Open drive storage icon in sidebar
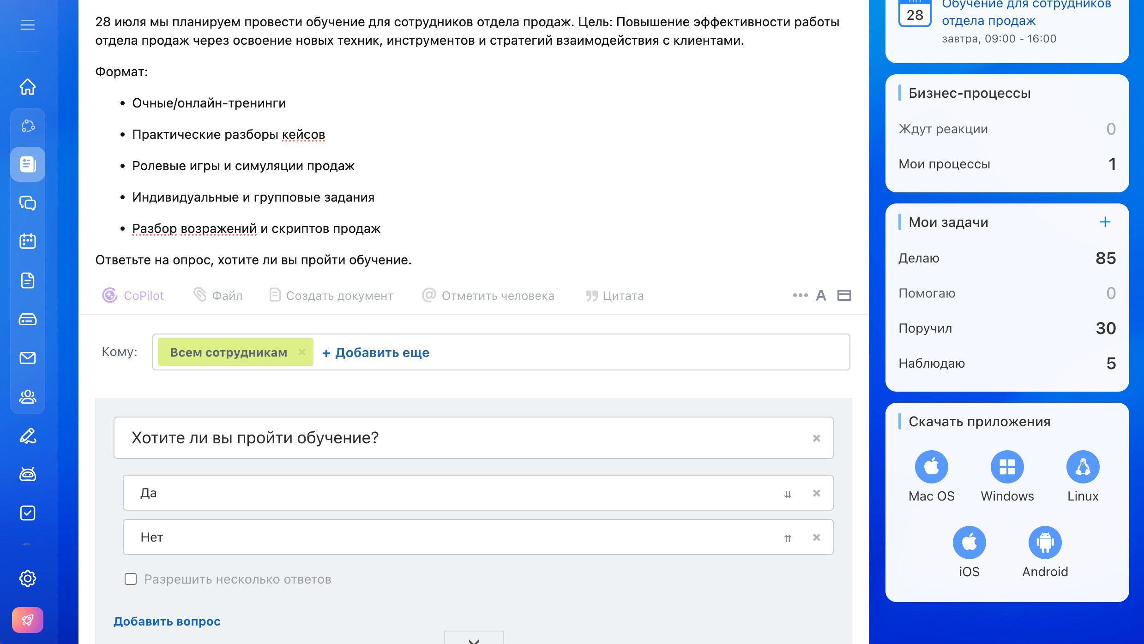Screen dimensions: 1144x644 tap(28, 319)
